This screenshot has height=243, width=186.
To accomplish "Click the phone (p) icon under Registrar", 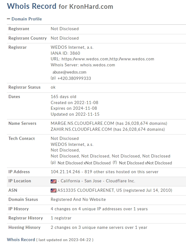I will [x=53, y=78].
